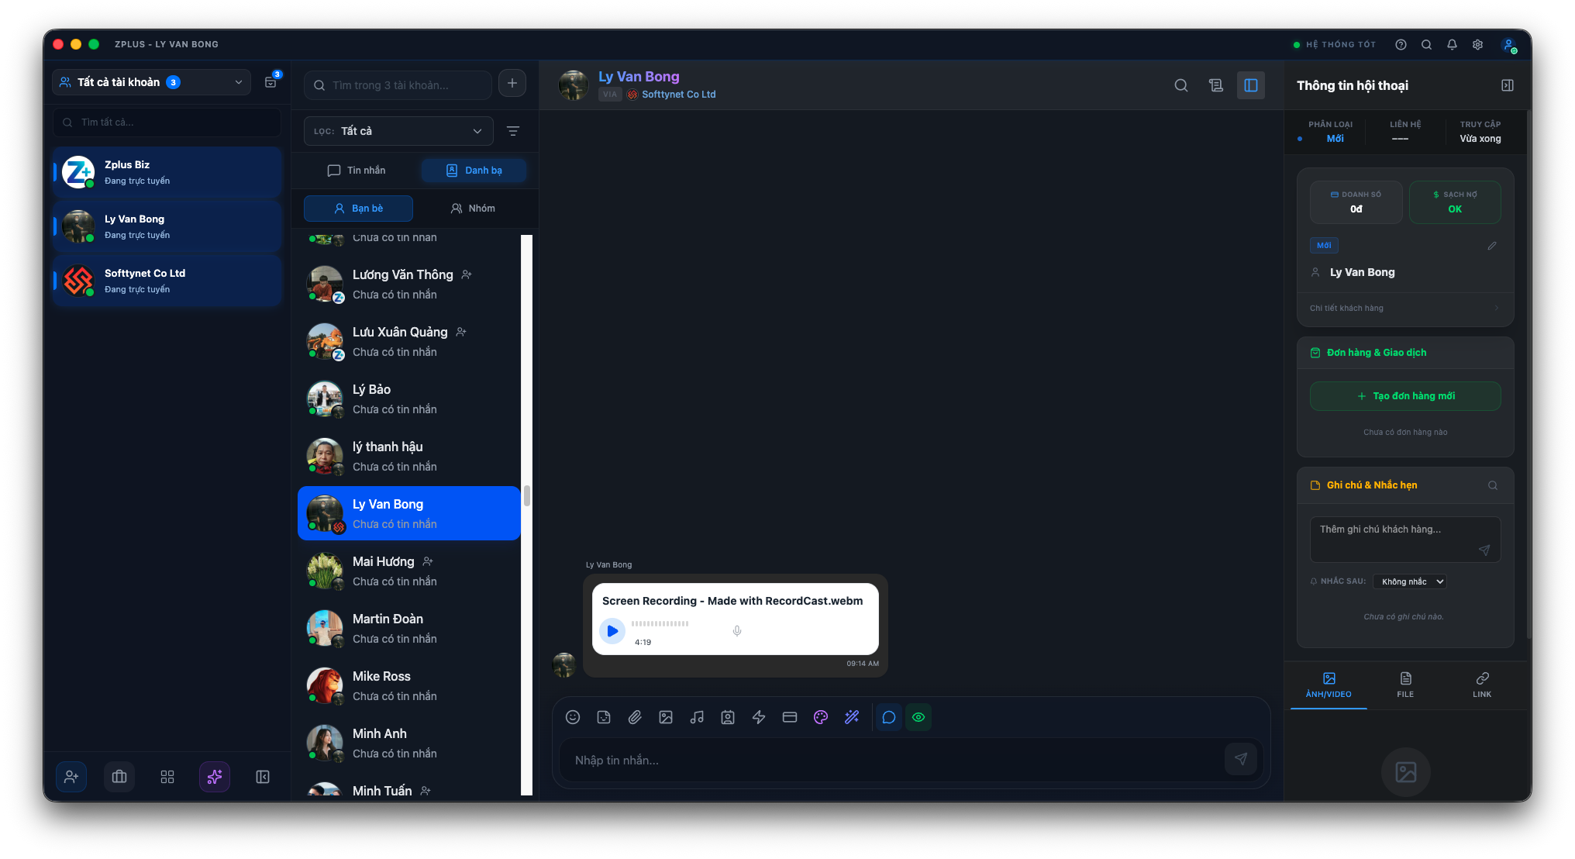Open the purple palette theme icon
Viewport: 1575px width, 859px height.
point(821,717)
